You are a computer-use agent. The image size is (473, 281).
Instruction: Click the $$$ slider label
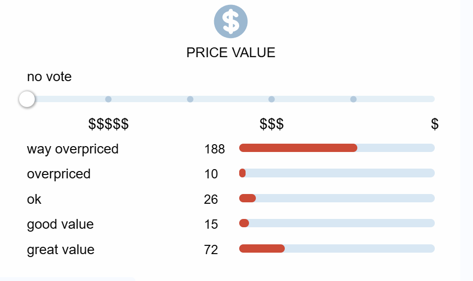[x=272, y=124]
